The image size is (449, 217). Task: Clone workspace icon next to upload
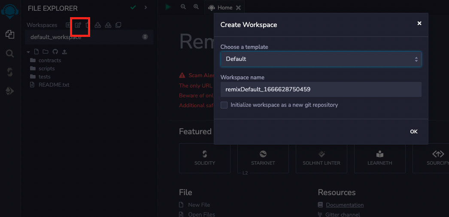(x=118, y=25)
